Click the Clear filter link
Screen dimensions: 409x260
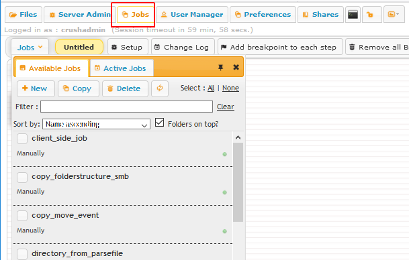click(x=226, y=107)
